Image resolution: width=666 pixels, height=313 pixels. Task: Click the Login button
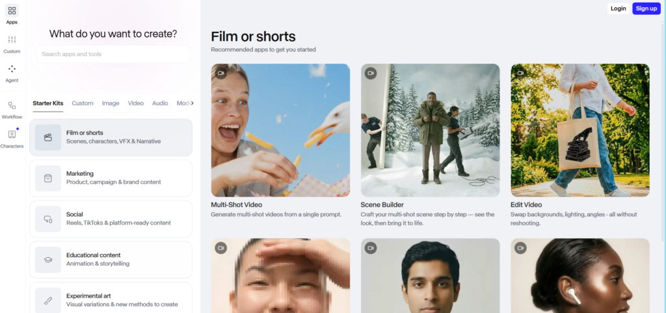point(618,8)
